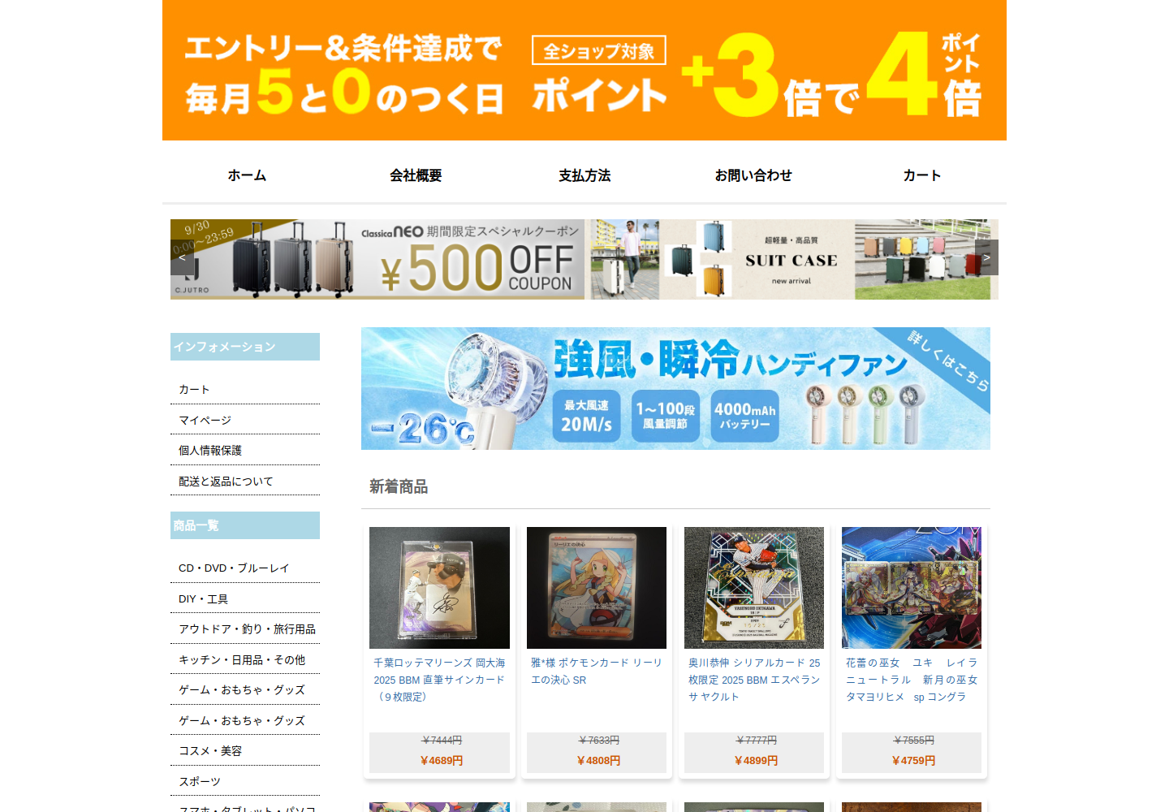Click the ¥4759円 sale price

(x=913, y=761)
